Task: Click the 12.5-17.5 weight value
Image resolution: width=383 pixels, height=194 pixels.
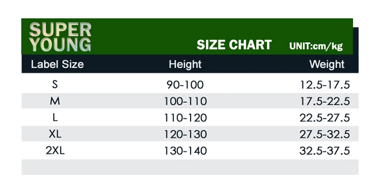Action: 325,85
